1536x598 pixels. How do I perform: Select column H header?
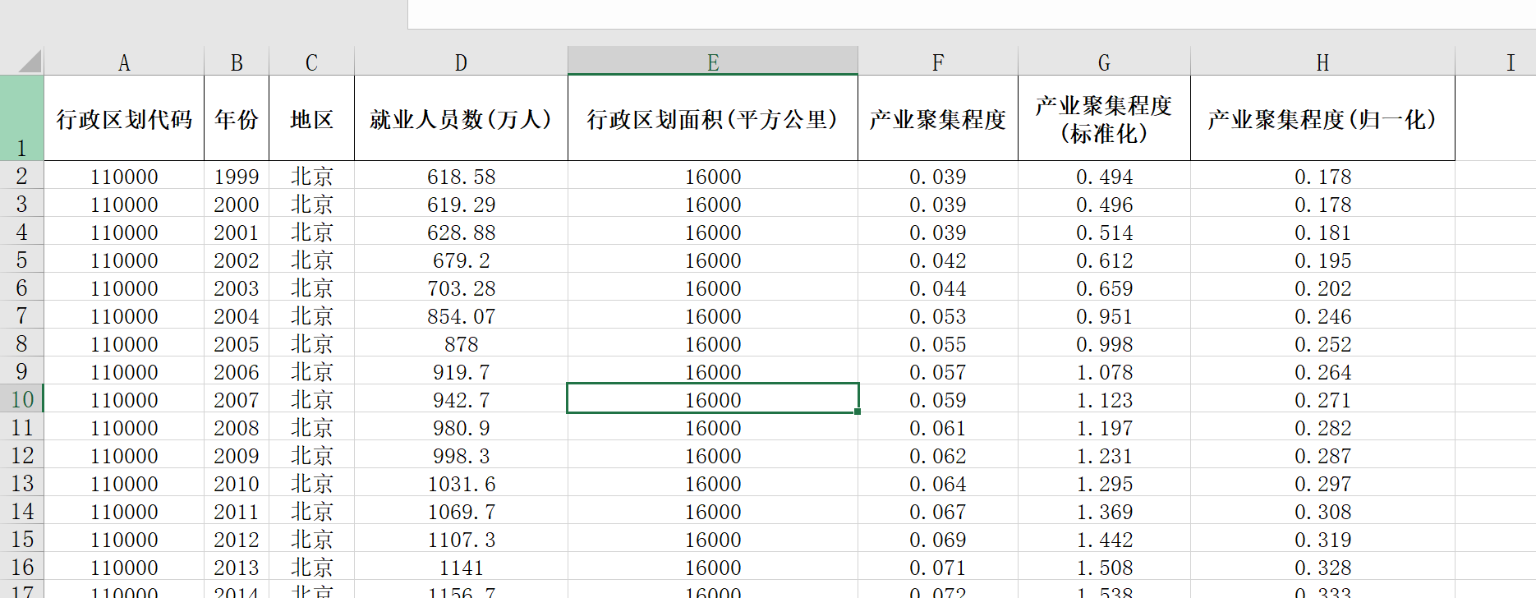pyautogui.click(x=1322, y=62)
